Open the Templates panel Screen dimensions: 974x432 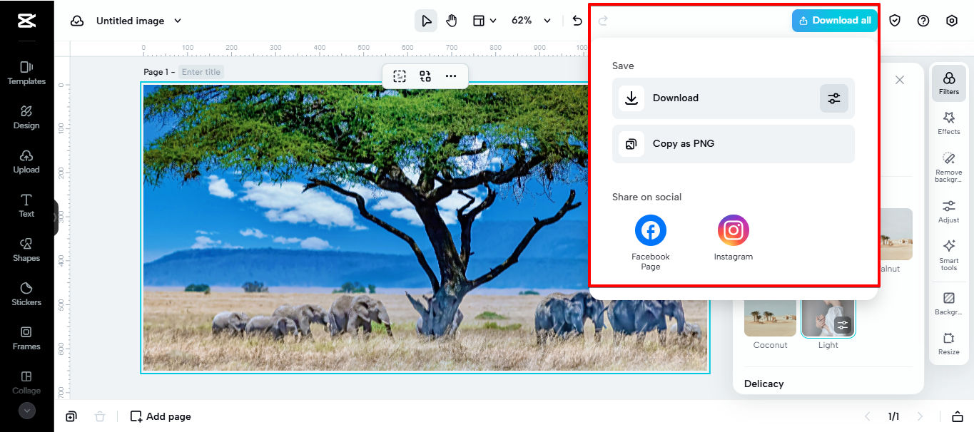[x=26, y=73]
